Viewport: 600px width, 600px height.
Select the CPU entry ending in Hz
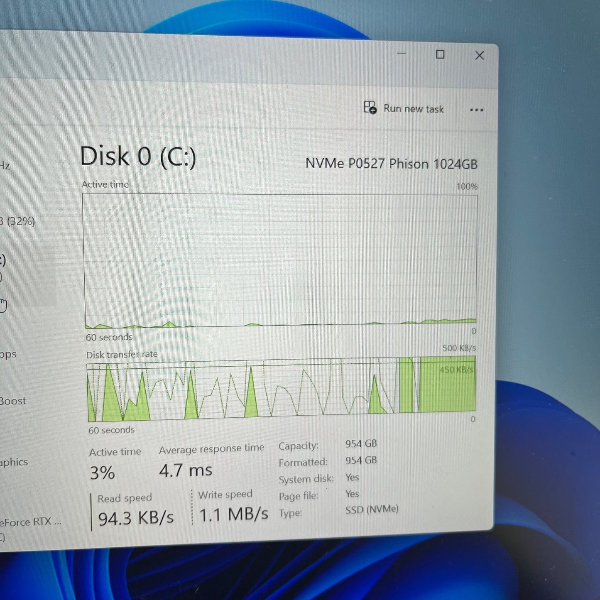(5, 166)
